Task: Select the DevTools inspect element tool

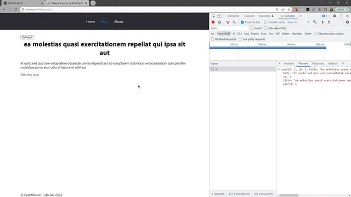Action: pyautogui.click(x=213, y=16)
